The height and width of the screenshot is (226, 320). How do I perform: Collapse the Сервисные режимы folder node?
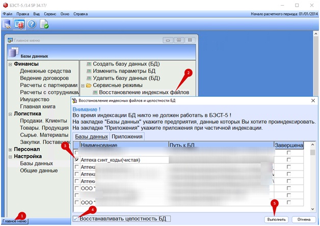tap(83, 86)
